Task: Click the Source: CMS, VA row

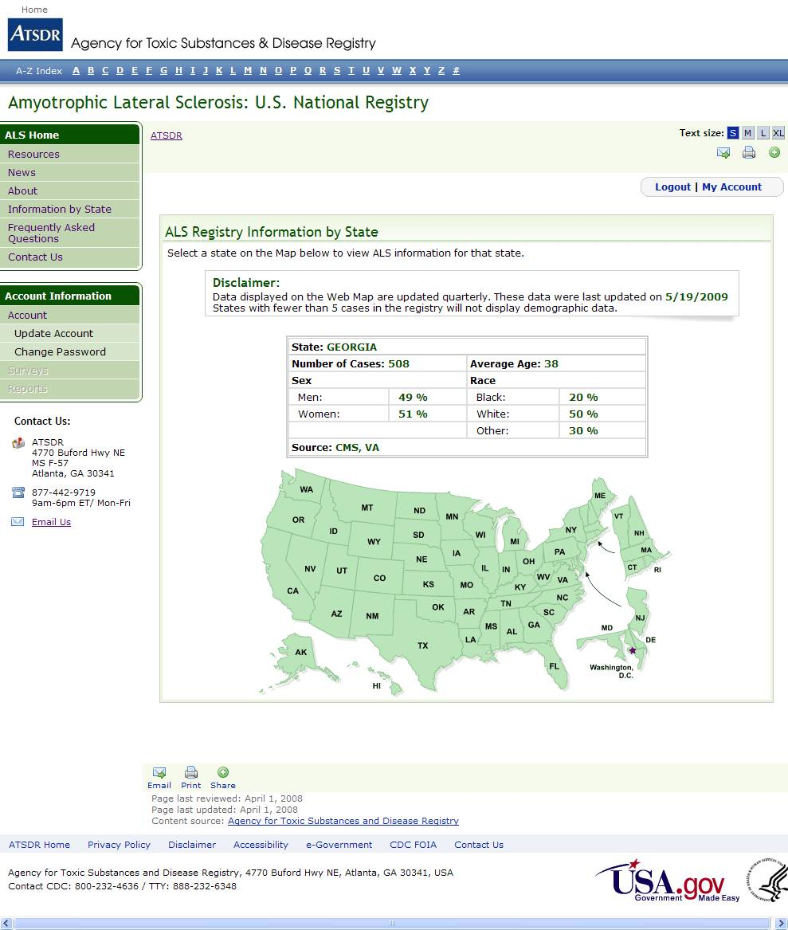Action: tap(467, 448)
